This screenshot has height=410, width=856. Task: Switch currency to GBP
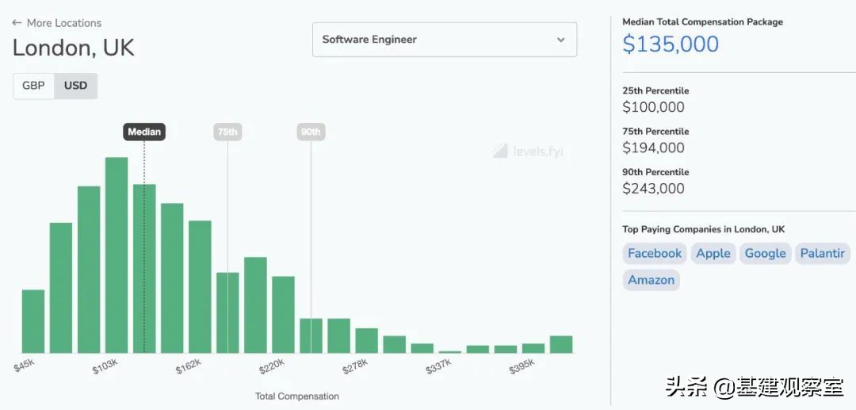click(x=33, y=86)
